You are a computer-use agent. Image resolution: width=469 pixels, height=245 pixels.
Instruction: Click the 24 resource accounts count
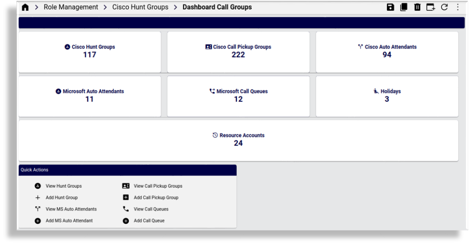pos(238,143)
